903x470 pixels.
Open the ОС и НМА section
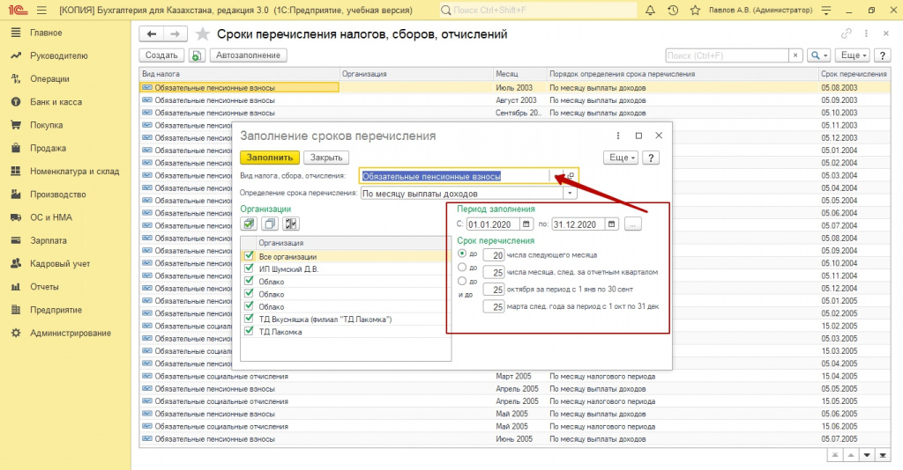point(51,217)
